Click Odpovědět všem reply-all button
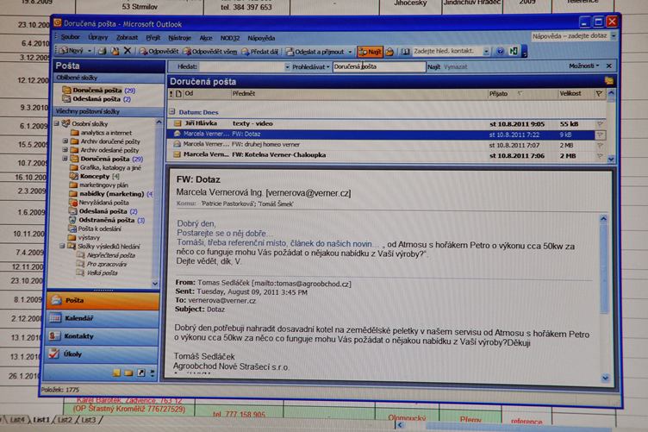The image size is (648, 432). pyautogui.click(x=210, y=52)
